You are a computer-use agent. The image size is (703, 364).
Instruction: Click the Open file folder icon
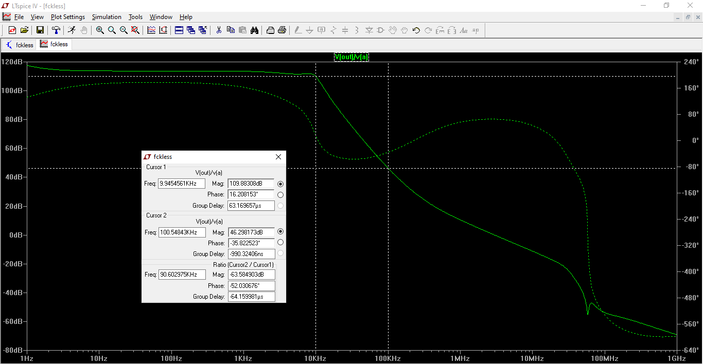tap(24, 30)
